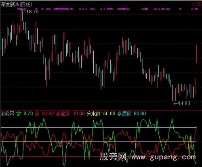The image size is (202, 167).
Task: Click the 18.20 high price label
Action: pos(32,12)
